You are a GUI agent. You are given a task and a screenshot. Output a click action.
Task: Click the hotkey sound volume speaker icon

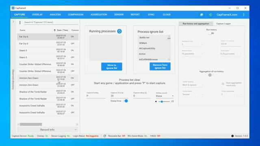pyautogui.click(x=156, y=101)
